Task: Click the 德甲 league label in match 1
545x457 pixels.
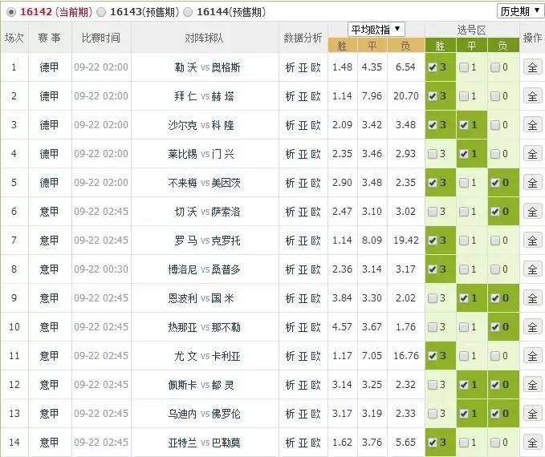Action: point(49,67)
